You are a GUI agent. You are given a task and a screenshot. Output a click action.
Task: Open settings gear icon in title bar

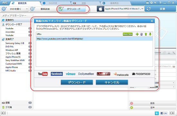click(x=151, y=3)
